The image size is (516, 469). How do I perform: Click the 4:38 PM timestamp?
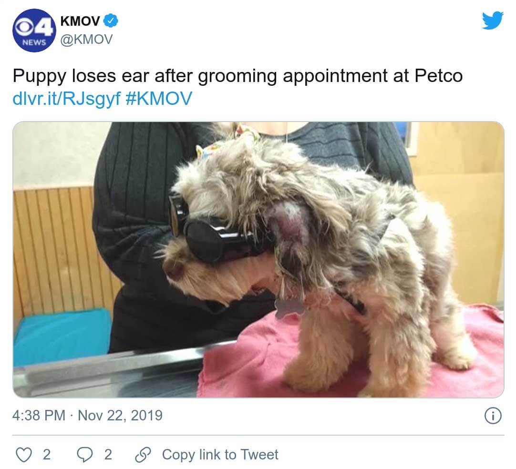(x=39, y=416)
